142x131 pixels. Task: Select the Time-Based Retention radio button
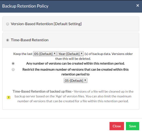(x=8, y=40)
